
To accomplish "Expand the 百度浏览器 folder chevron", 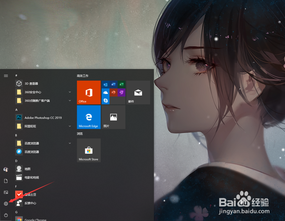I will 70,143.
